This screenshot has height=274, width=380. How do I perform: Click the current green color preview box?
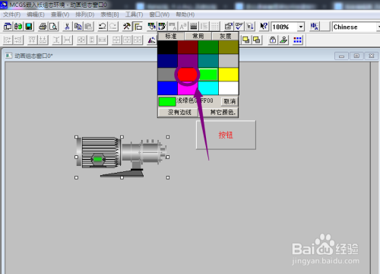pyautogui.click(x=167, y=101)
